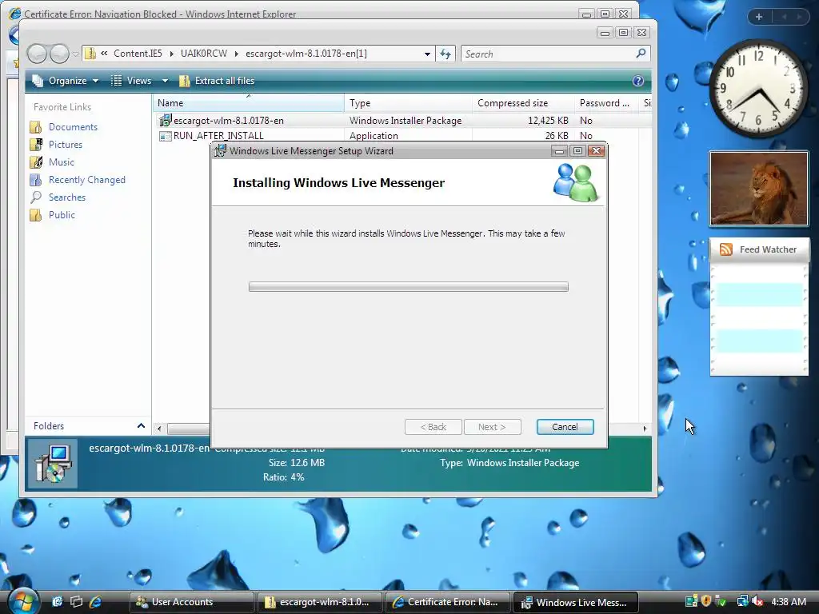Click the Views toolbar button
The height and width of the screenshot is (614, 819).
[132, 81]
